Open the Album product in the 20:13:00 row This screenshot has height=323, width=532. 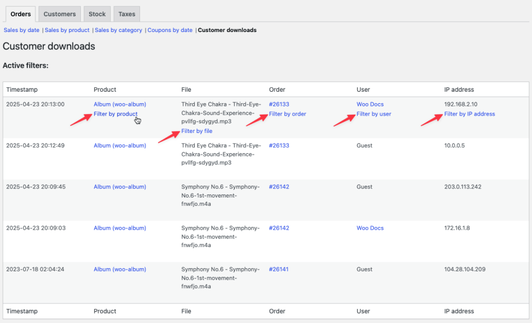tap(120, 104)
